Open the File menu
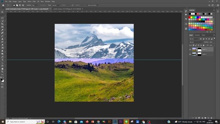220x124 pixels. pyautogui.click(x=6, y=1)
